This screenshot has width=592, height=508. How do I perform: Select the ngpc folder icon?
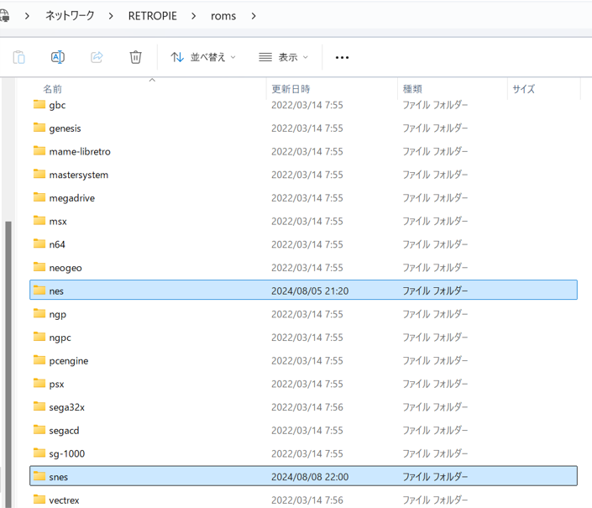39,337
